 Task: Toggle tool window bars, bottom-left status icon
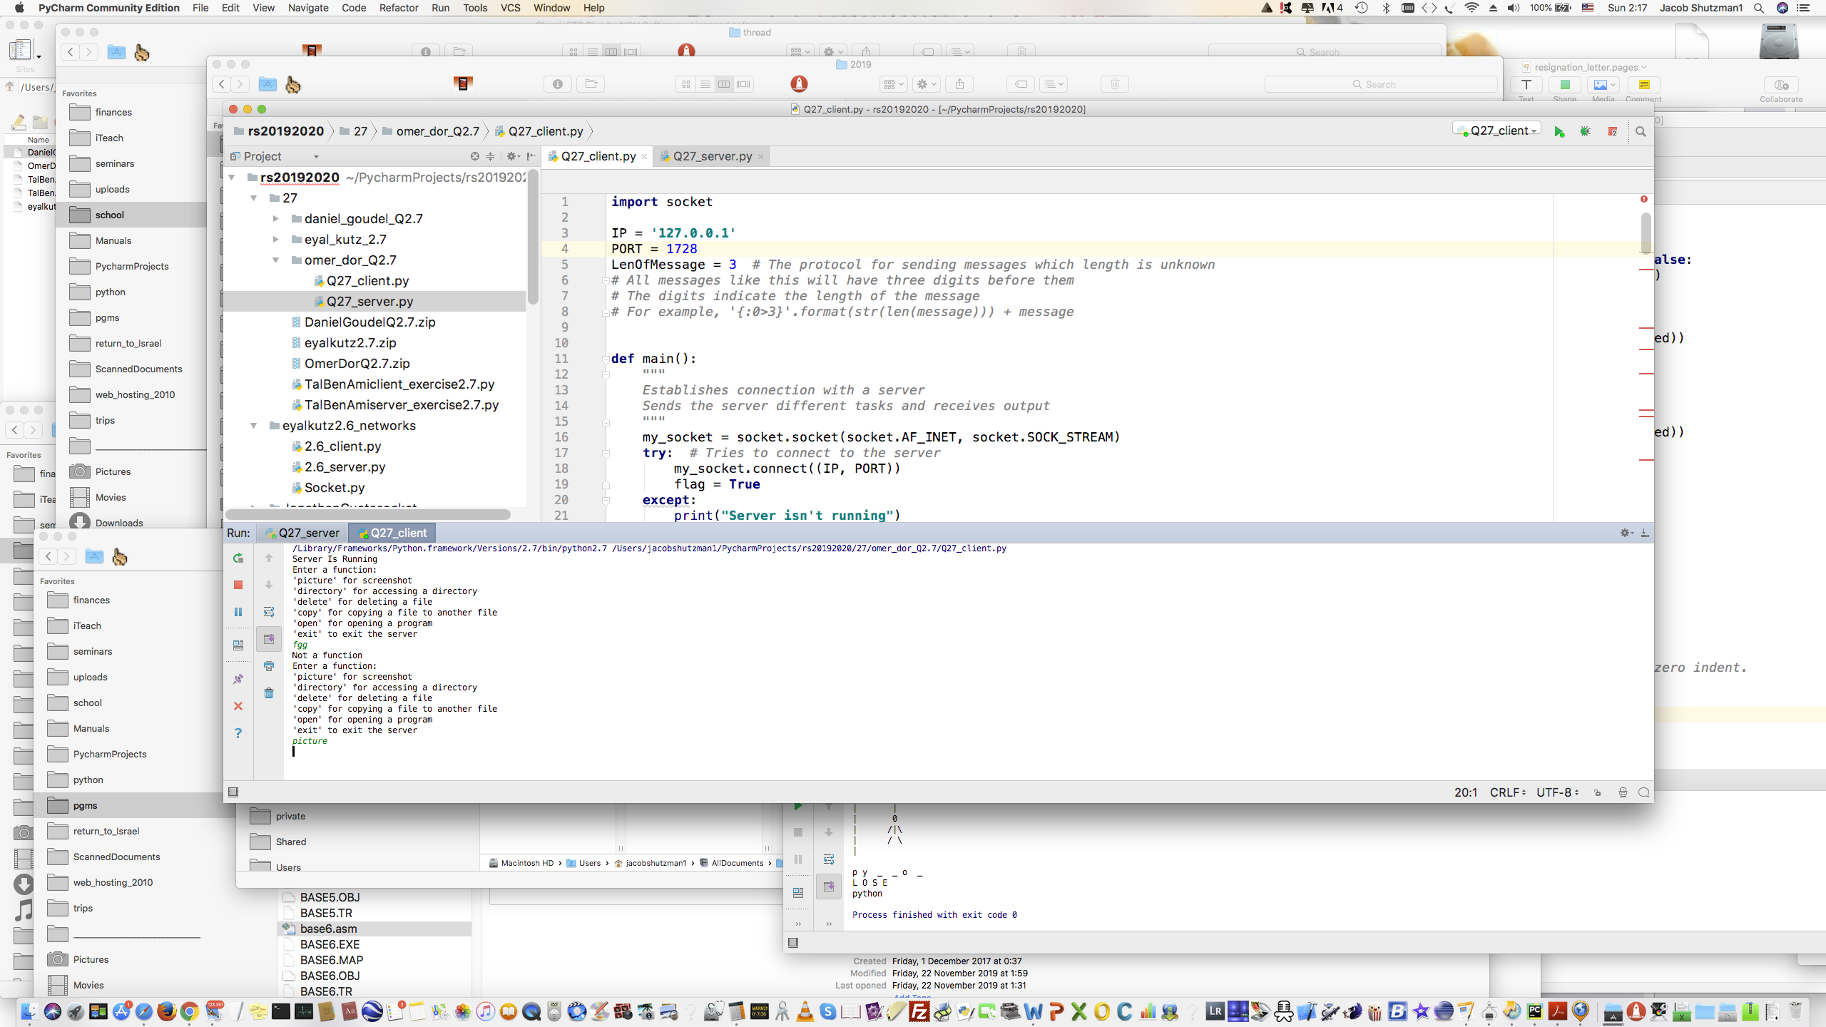[233, 792]
